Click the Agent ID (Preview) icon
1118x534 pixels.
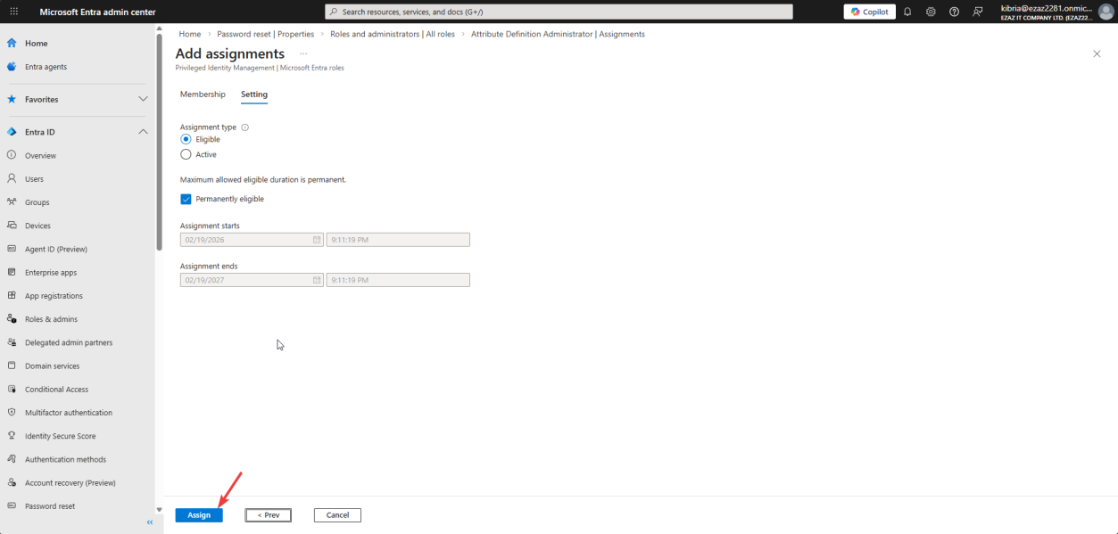point(12,249)
